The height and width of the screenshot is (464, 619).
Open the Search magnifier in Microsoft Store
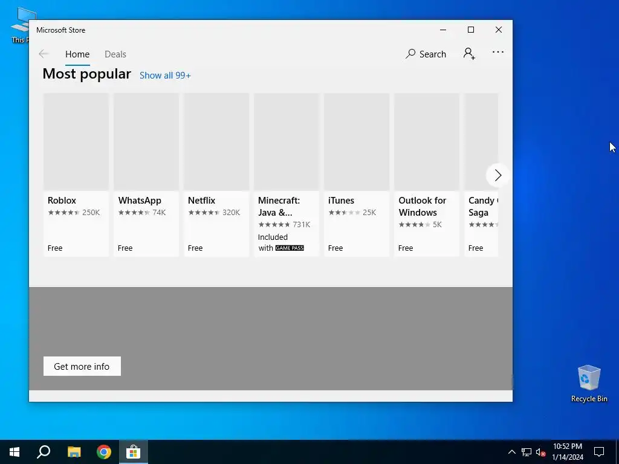(x=426, y=54)
